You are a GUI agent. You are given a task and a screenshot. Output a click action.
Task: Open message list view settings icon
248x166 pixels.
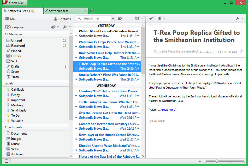click(x=137, y=18)
